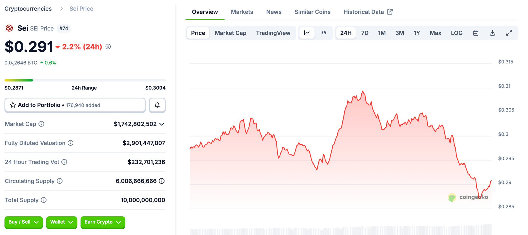Select the 24H time range
Viewport: 528px width, 235px height.
click(346, 33)
